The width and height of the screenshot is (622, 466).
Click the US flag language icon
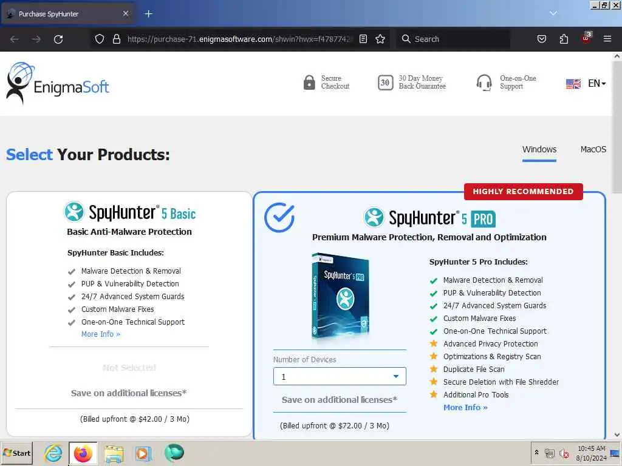[573, 84]
